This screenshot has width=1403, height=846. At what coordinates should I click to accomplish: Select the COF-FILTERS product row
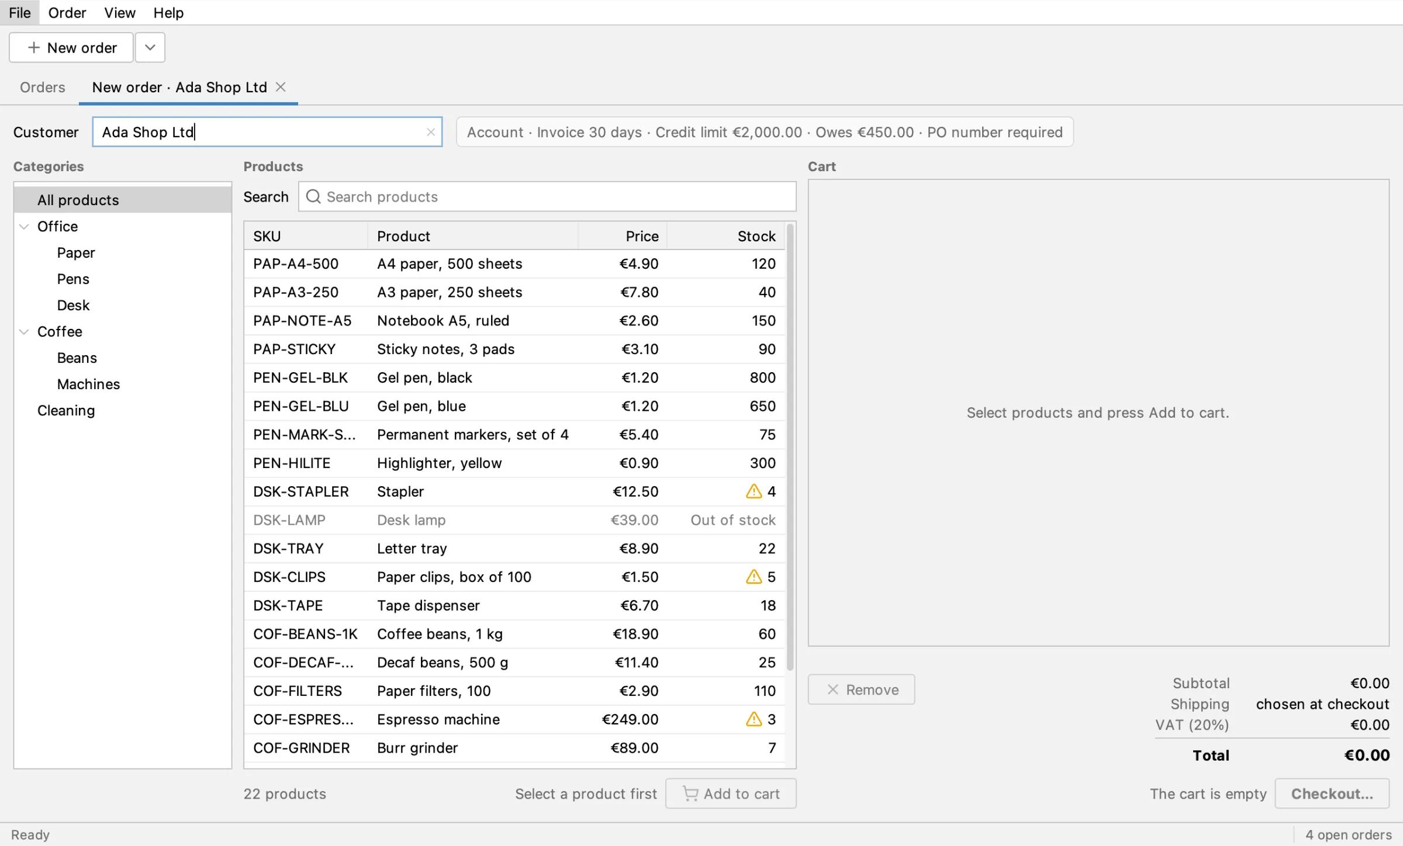[514, 691]
